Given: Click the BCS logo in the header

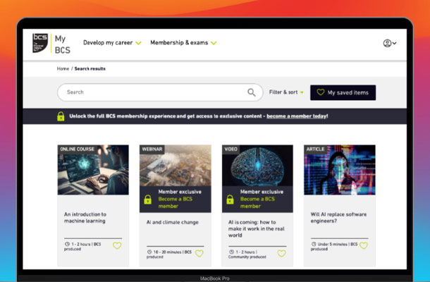Looking at the screenshot, I should pos(41,43).
